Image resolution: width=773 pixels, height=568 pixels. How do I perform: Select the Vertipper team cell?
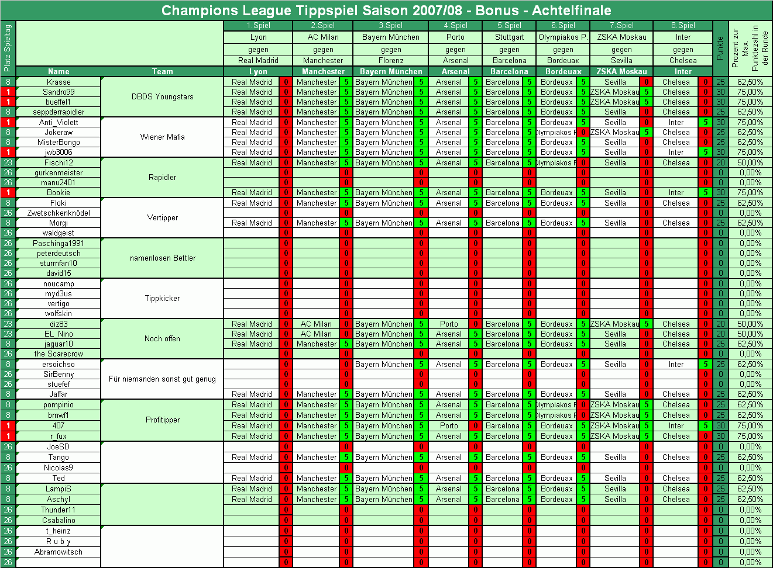pyautogui.click(x=162, y=218)
